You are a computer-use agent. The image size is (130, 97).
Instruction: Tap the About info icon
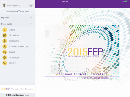[5, 30]
